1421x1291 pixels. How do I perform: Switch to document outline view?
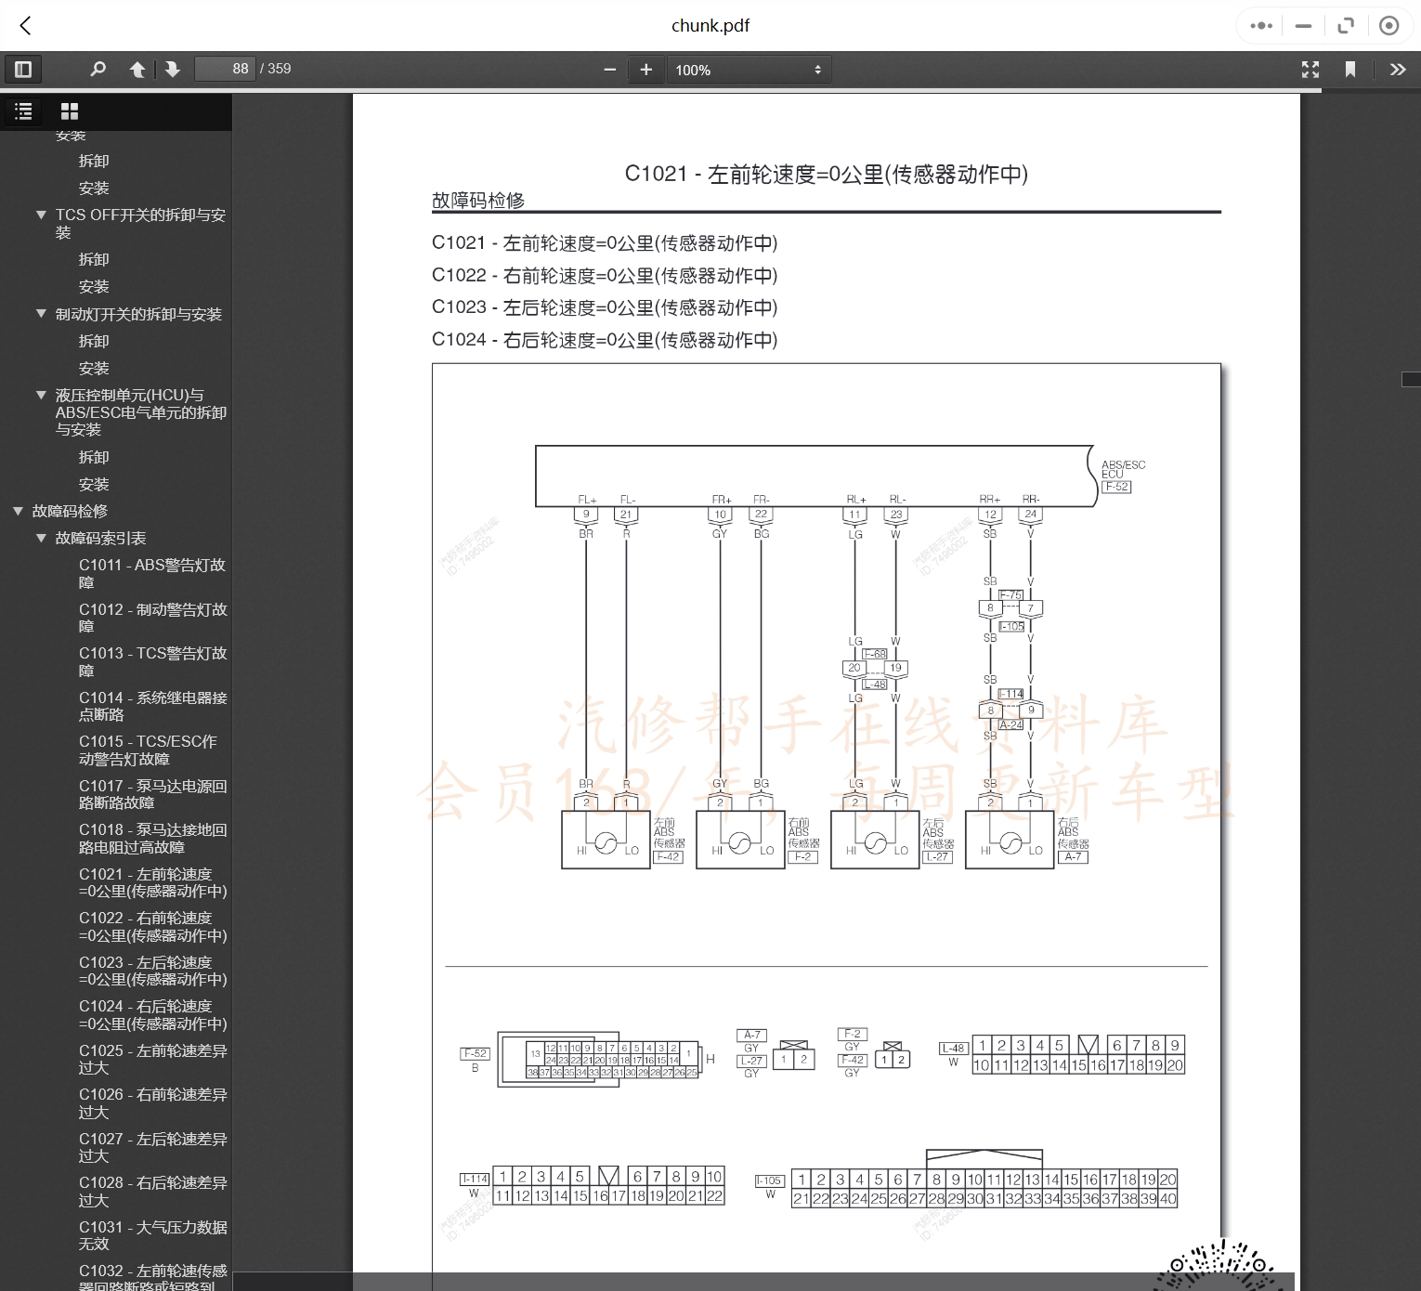pos(23,111)
